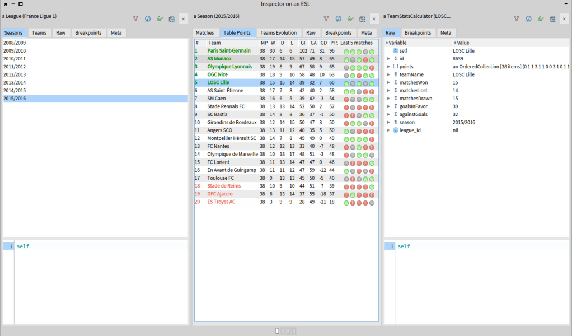The width and height of the screenshot is (572, 336).
Task: Click table/class browser icon in League pane header
Action: [x=172, y=18]
